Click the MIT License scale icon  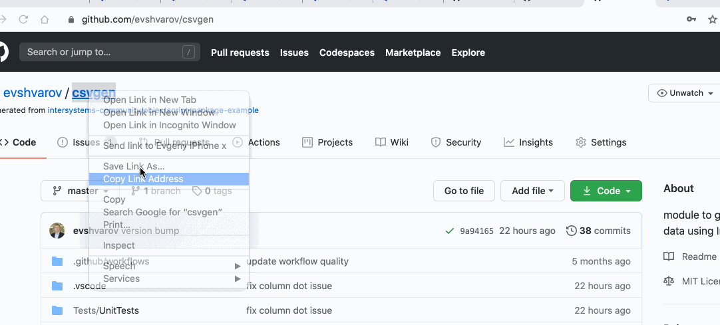[669, 281]
